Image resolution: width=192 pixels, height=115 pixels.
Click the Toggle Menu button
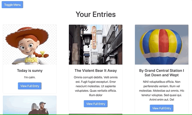pyautogui.click(x=12, y=5)
